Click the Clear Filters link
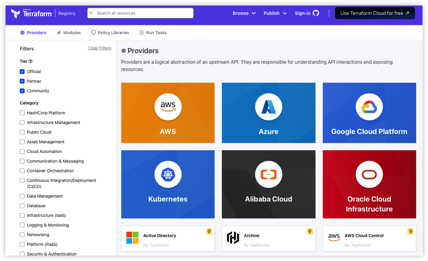This screenshot has width=428, height=261. (99, 48)
